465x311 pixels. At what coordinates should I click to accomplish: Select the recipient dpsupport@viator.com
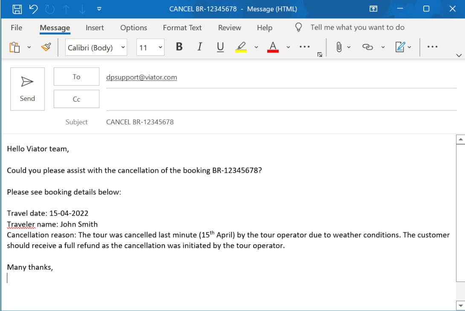142,77
